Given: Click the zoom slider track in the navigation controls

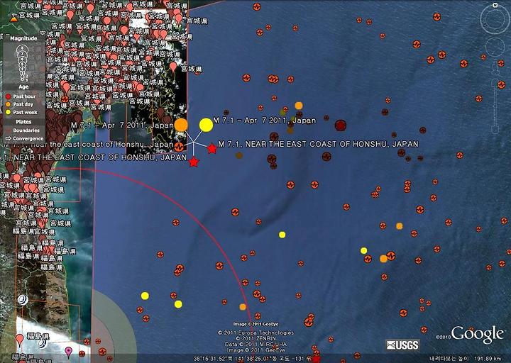Looking at the screenshot, I should 495,106.
